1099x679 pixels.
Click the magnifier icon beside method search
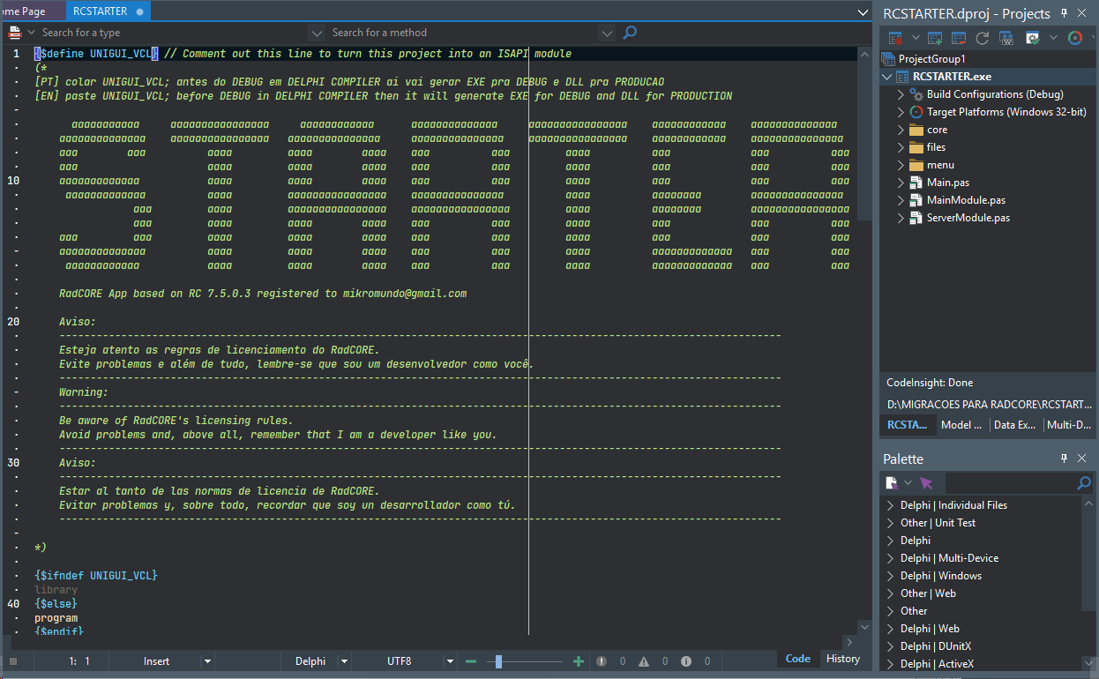tap(630, 33)
